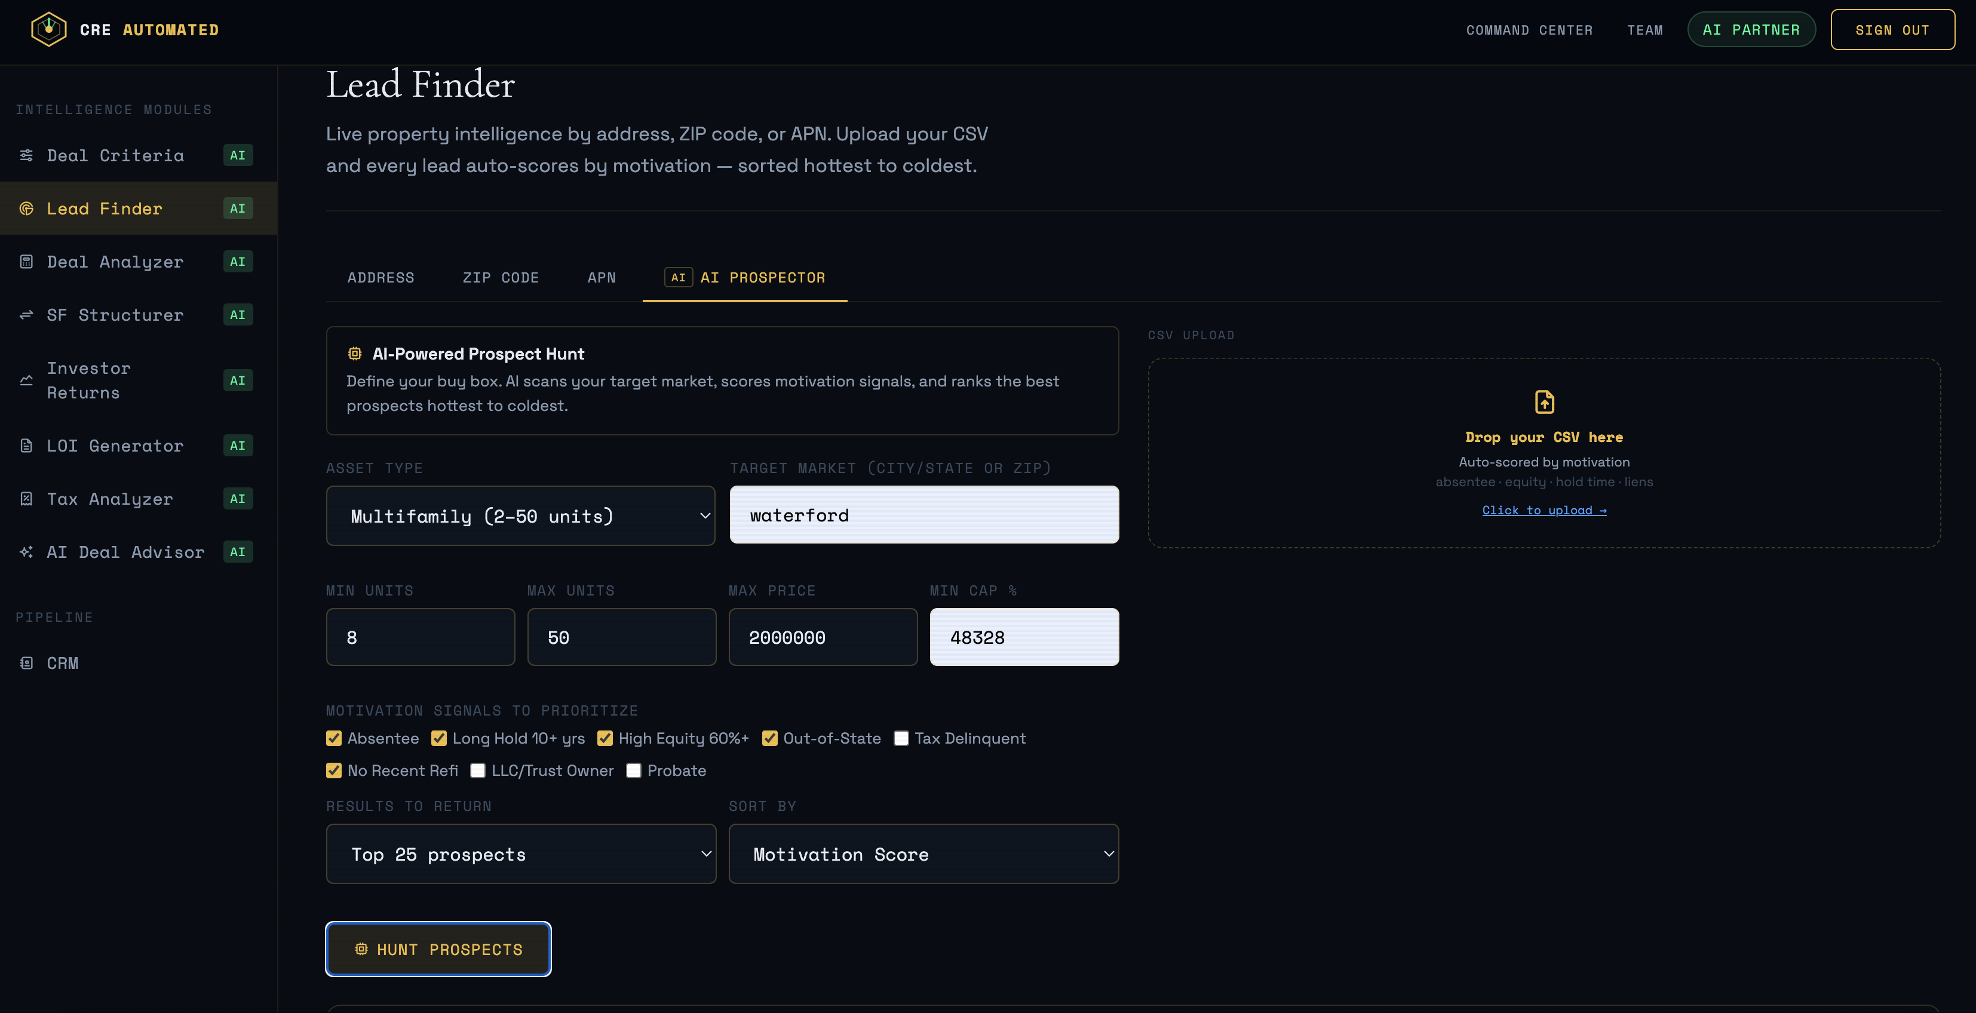Viewport: 1976px width, 1013px height.
Task: Click the AI badge next to SF Structurer
Action: tap(238, 315)
